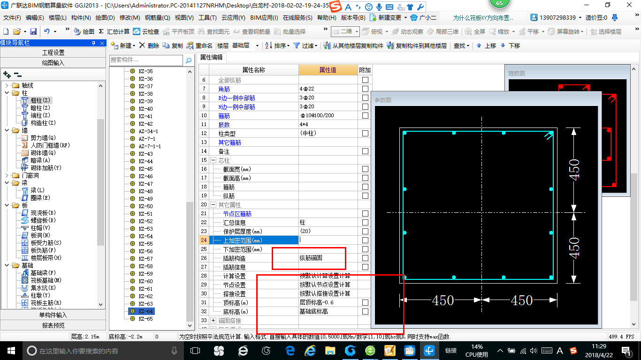Select 集水坑(K) in the navigation tree

(43, 288)
